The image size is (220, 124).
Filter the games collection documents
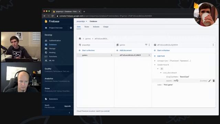pos(146,45)
